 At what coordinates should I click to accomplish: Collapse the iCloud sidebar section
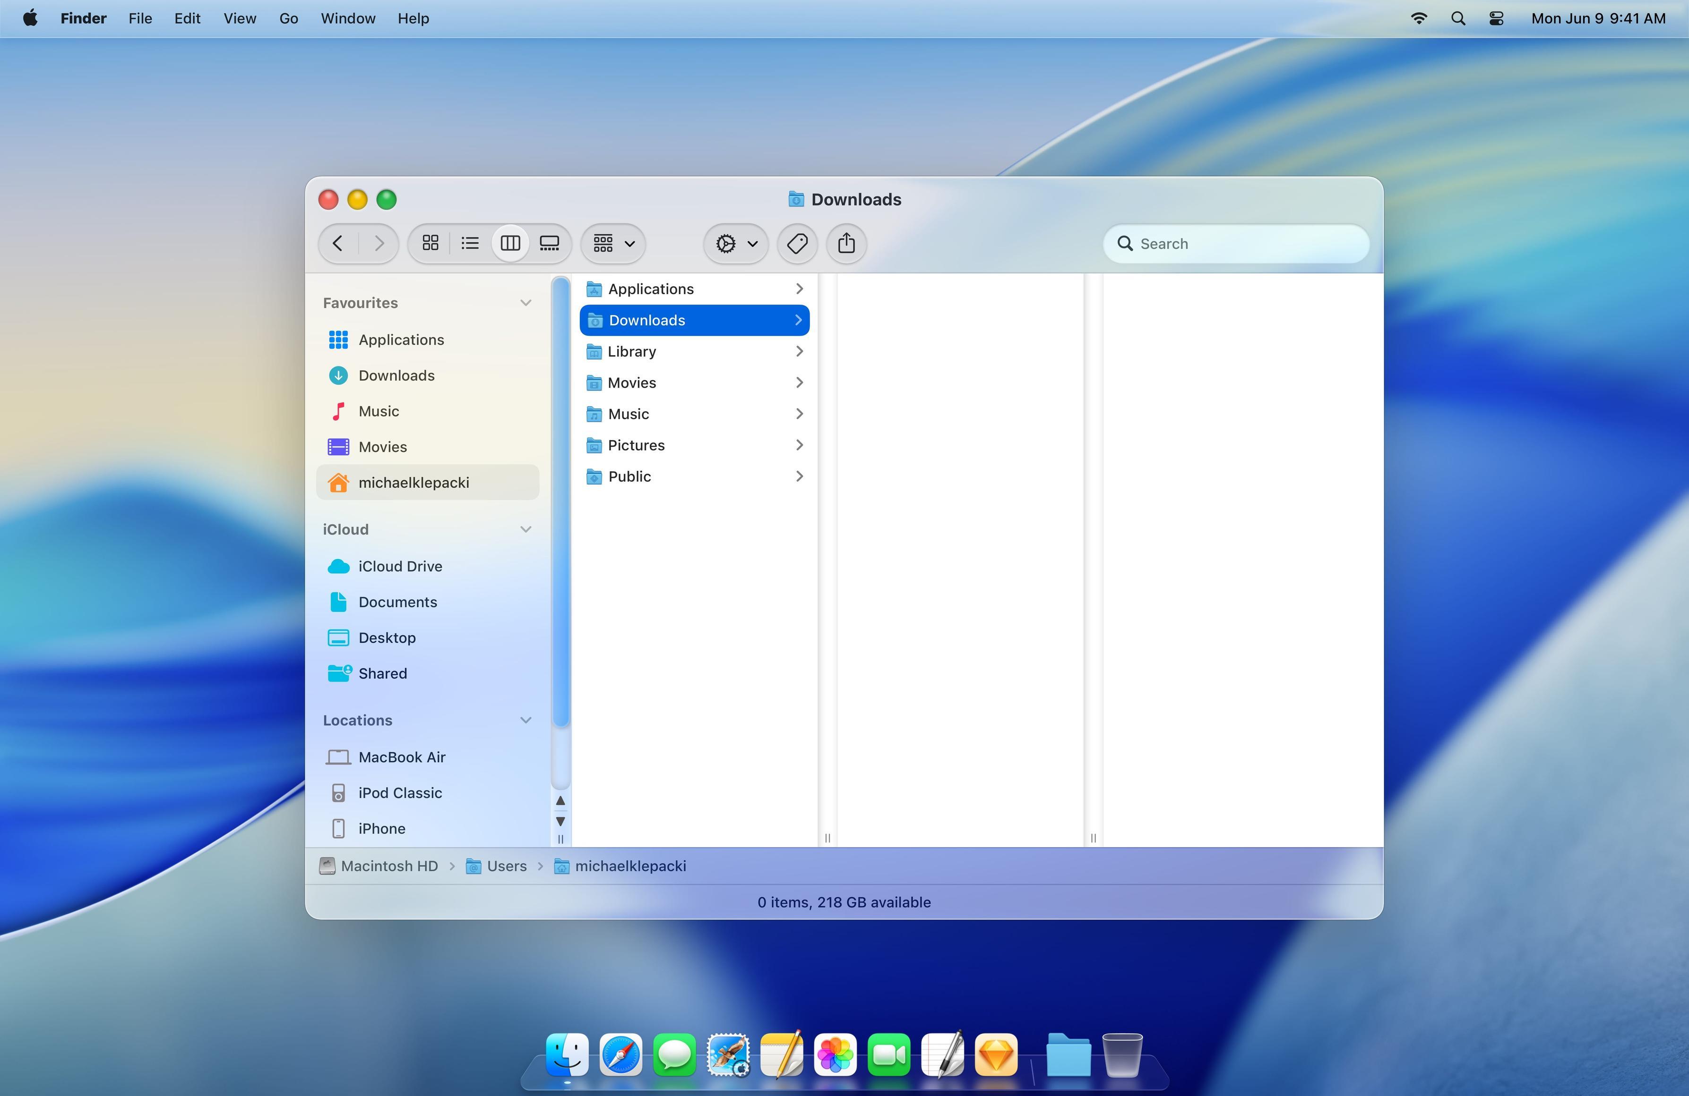pos(525,529)
